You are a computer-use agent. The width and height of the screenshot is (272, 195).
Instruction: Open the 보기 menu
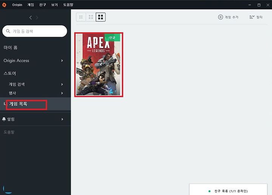[54, 5]
